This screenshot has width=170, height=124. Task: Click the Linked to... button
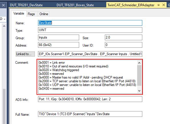pos(25,54)
